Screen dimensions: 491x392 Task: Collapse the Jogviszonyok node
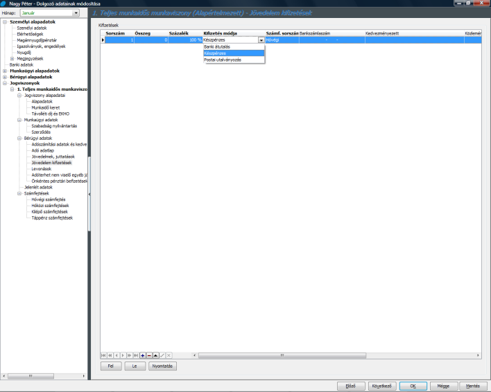coord(5,83)
